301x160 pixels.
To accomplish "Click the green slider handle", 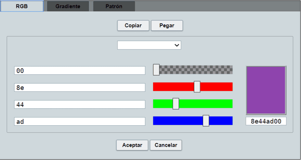I will [176, 103].
